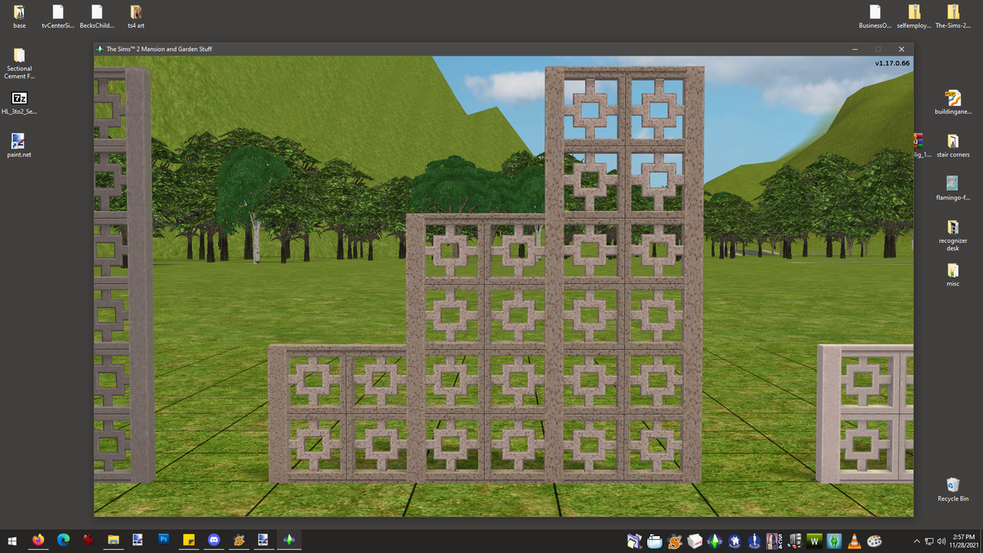This screenshot has width=983, height=553.
Task: Click the blue house circle taskbar icon
Action: point(735,541)
